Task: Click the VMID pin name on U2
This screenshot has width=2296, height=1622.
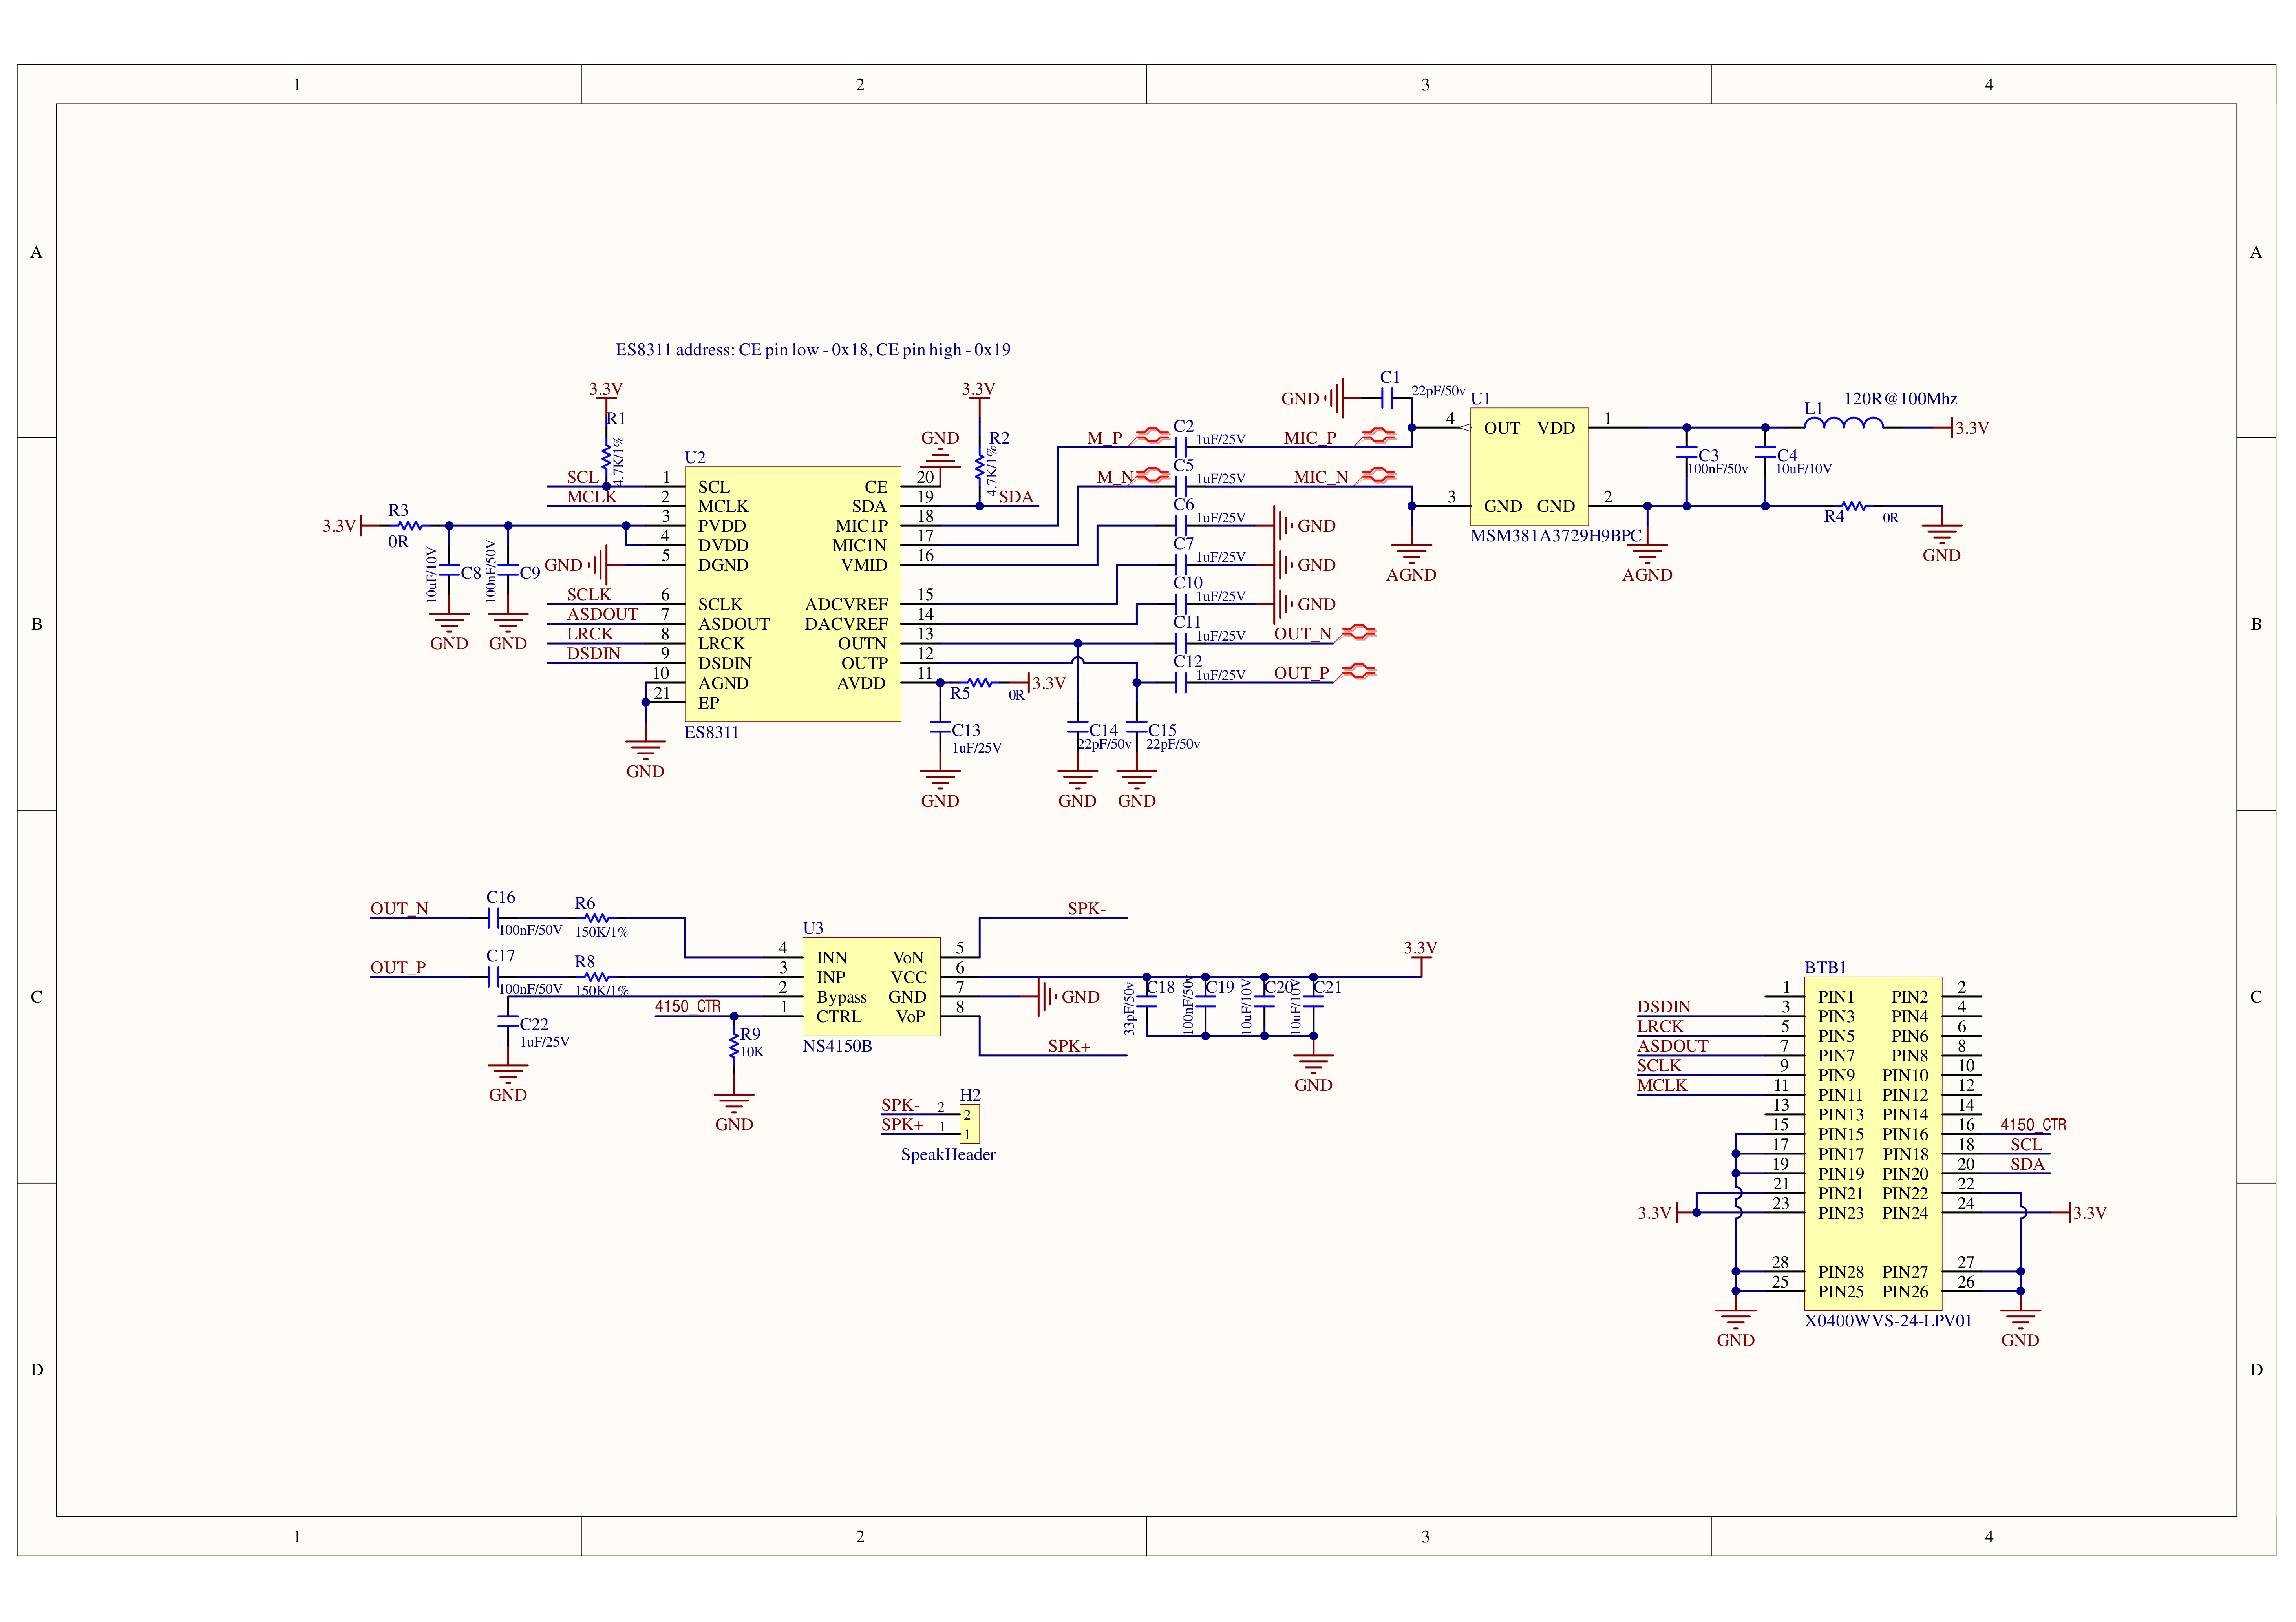Action: pos(864,565)
